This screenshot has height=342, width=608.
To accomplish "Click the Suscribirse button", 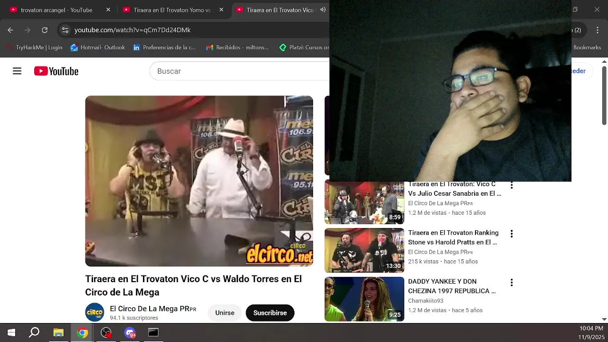I will [x=270, y=313].
